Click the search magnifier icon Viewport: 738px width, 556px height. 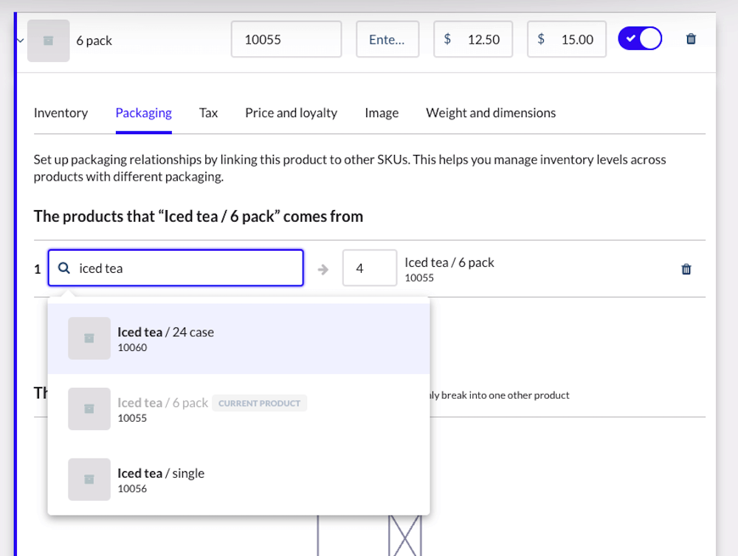click(x=64, y=268)
